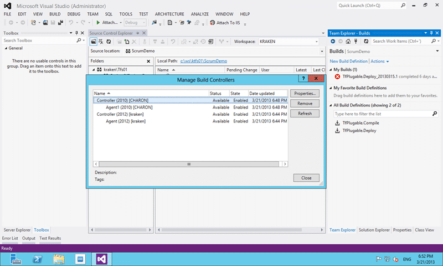Click workspace mapping icon next to Folders toggle

pos(101,42)
